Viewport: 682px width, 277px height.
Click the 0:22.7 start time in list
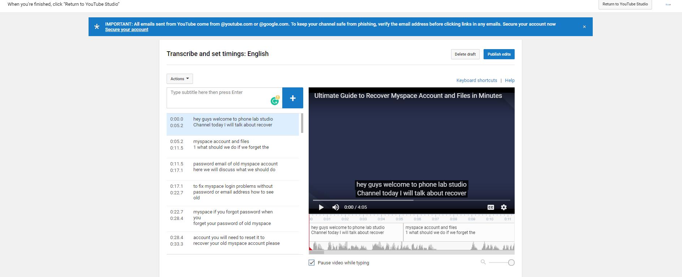177,212
